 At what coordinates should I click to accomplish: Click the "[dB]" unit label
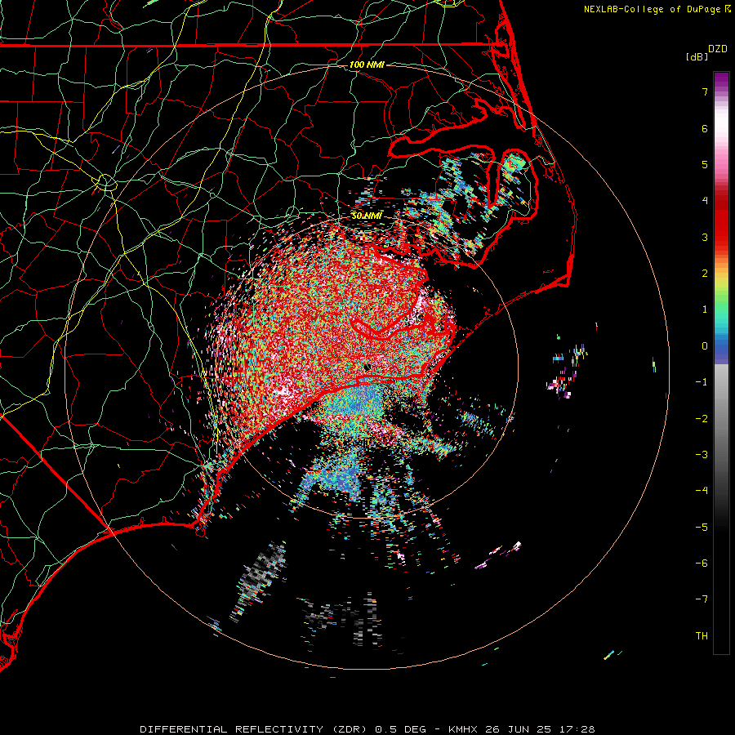pos(697,56)
